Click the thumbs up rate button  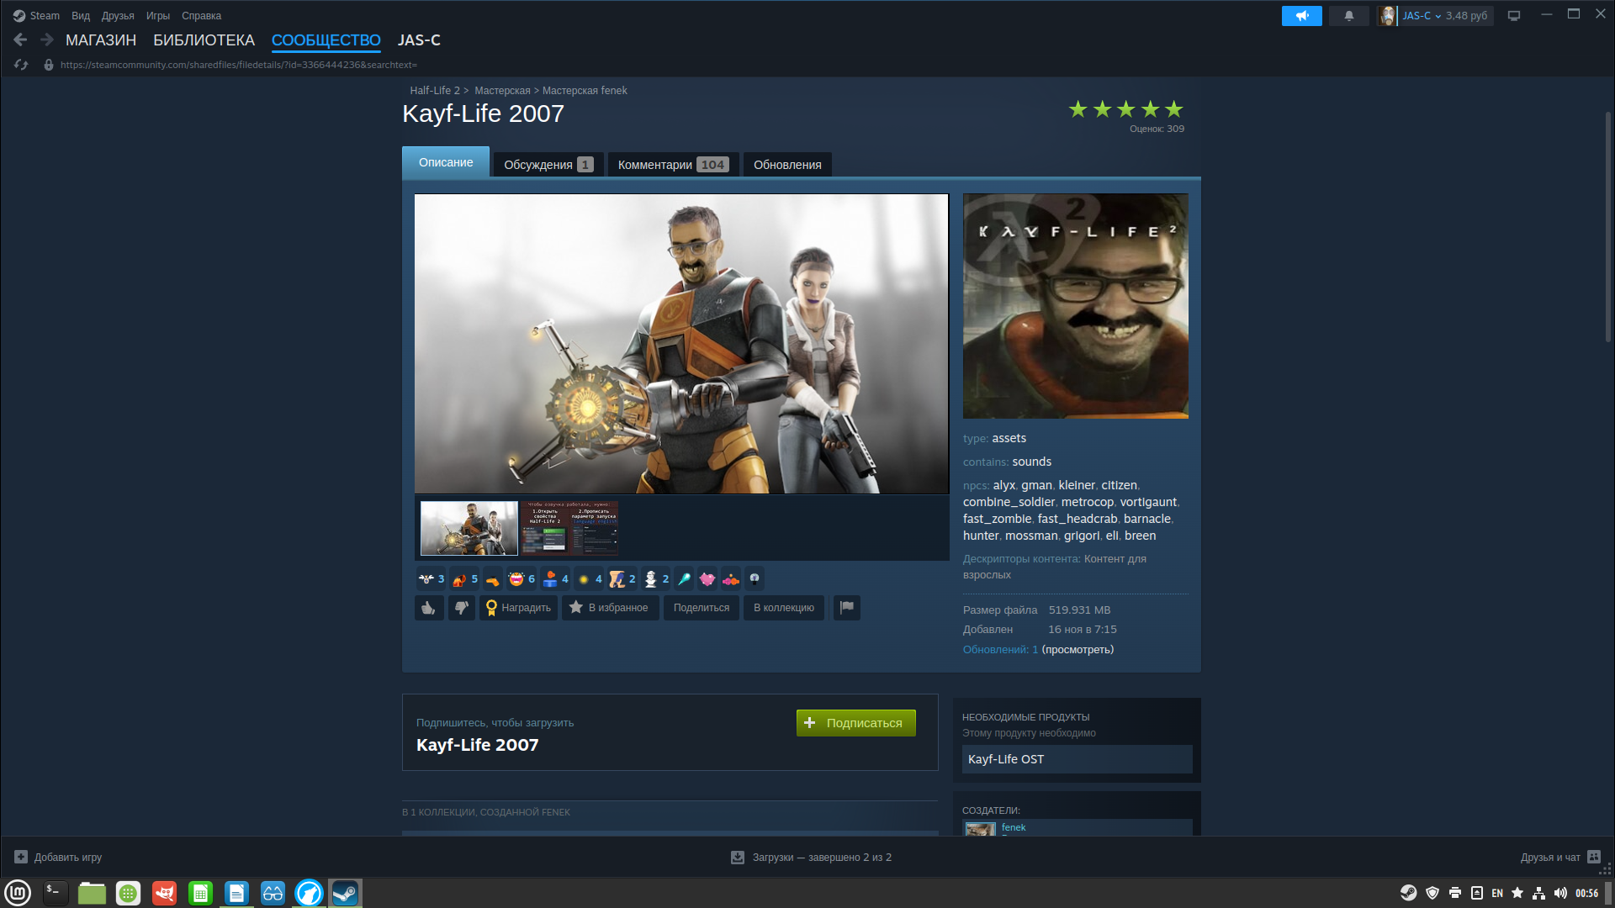click(429, 608)
